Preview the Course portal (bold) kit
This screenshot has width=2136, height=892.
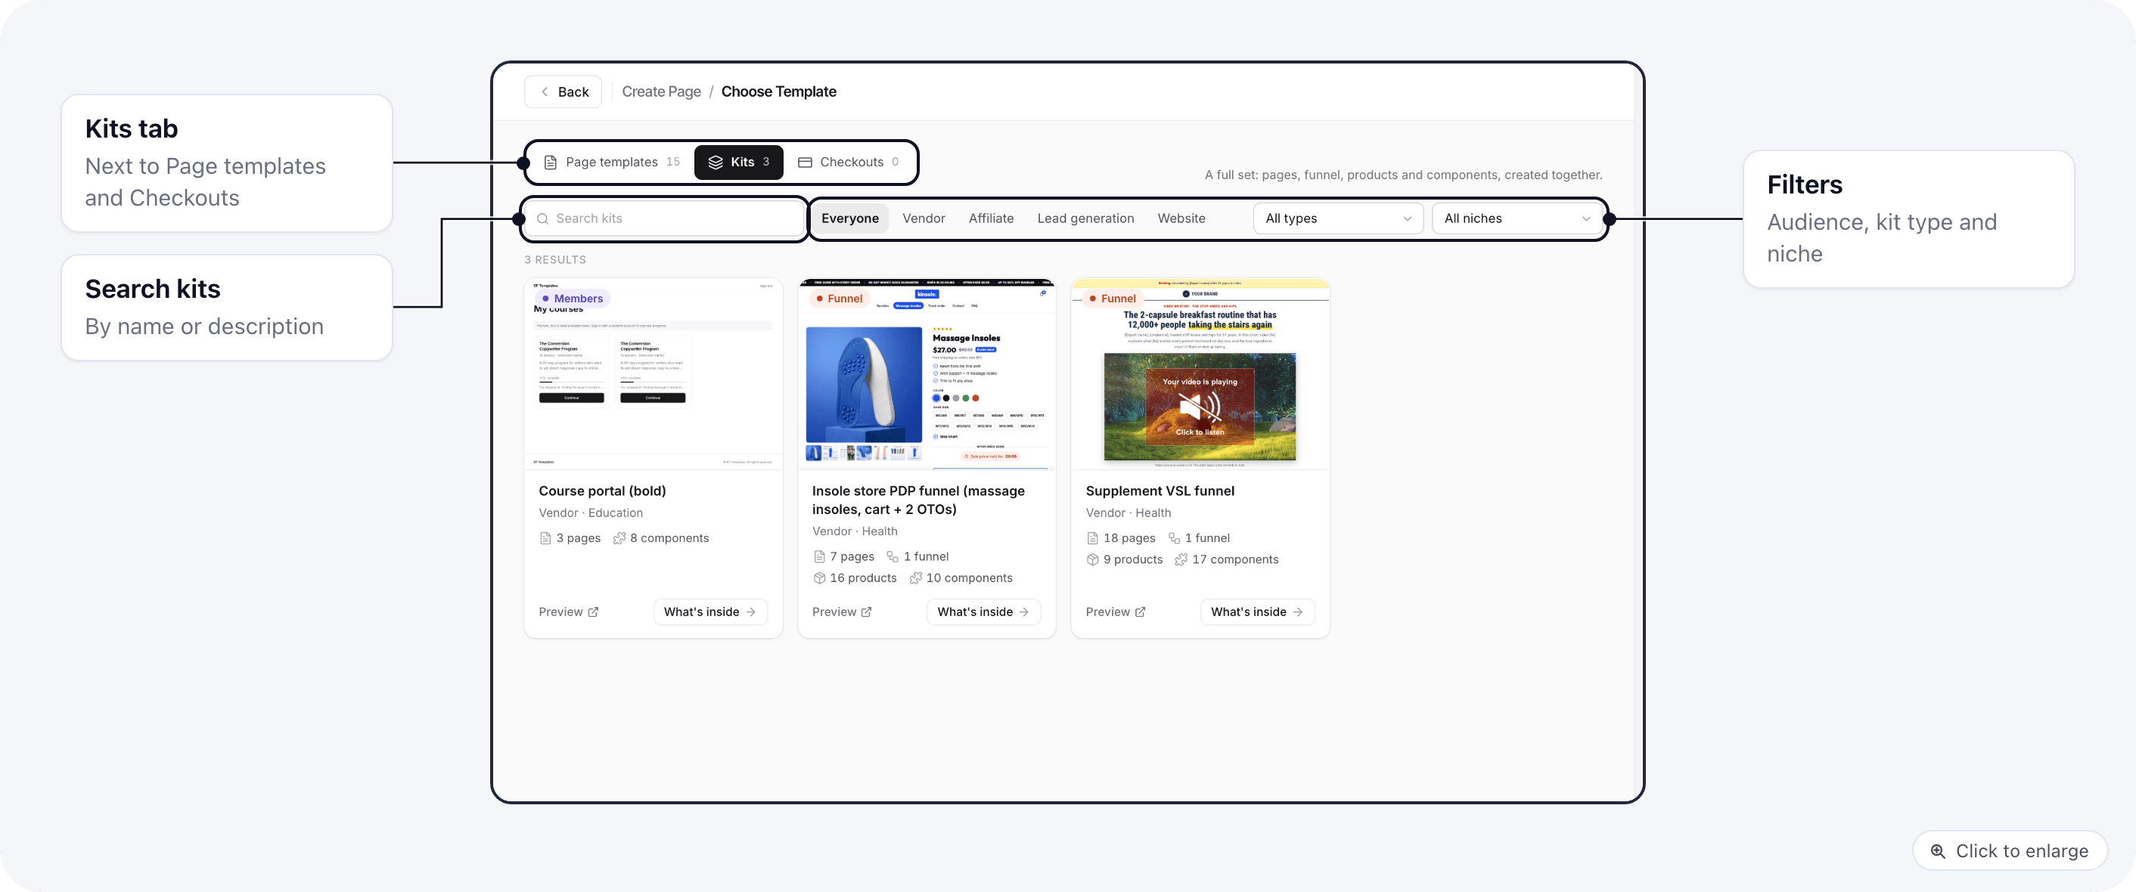coord(568,612)
